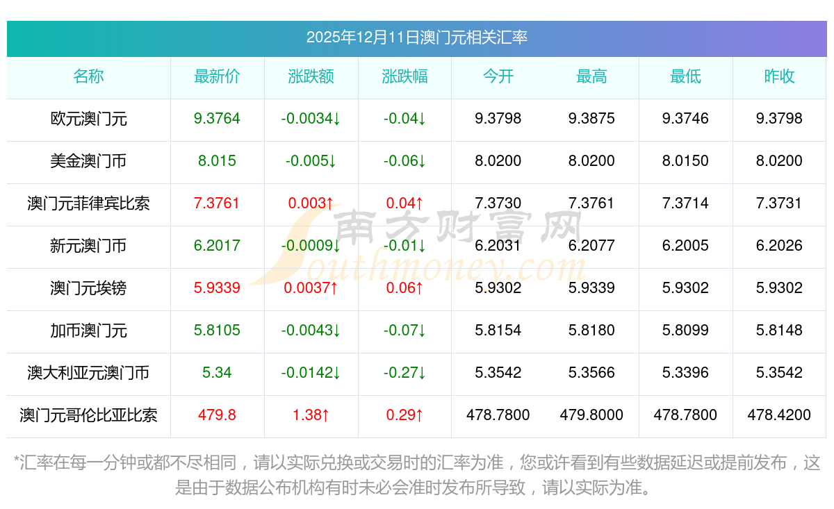Select the 昨收 column header
This screenshot has width=834, height=509.
pyautogui.click(x=779, y=76)
